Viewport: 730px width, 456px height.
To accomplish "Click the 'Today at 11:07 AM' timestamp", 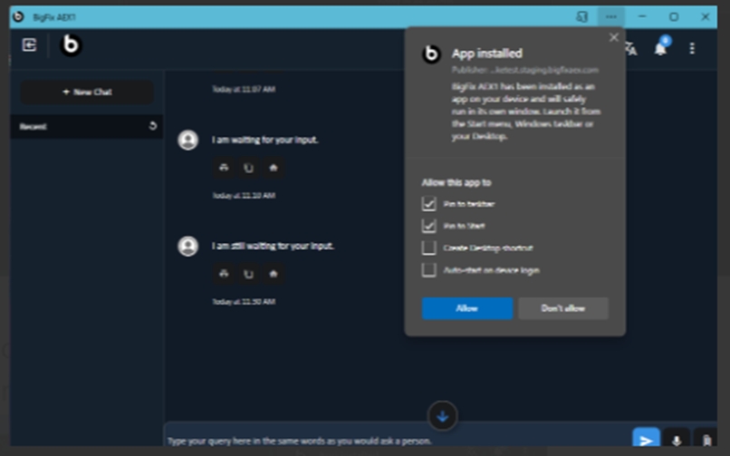I will coord(244,89).
